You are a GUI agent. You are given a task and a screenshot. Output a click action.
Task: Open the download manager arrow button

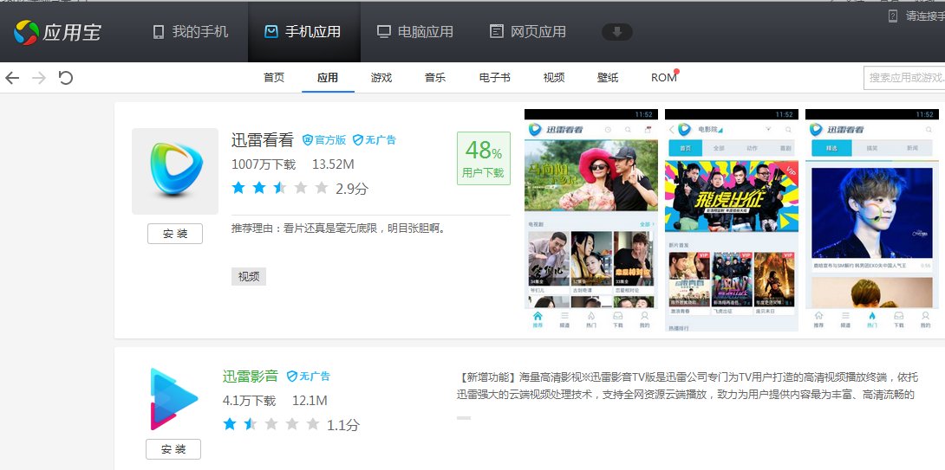[617, 32]
